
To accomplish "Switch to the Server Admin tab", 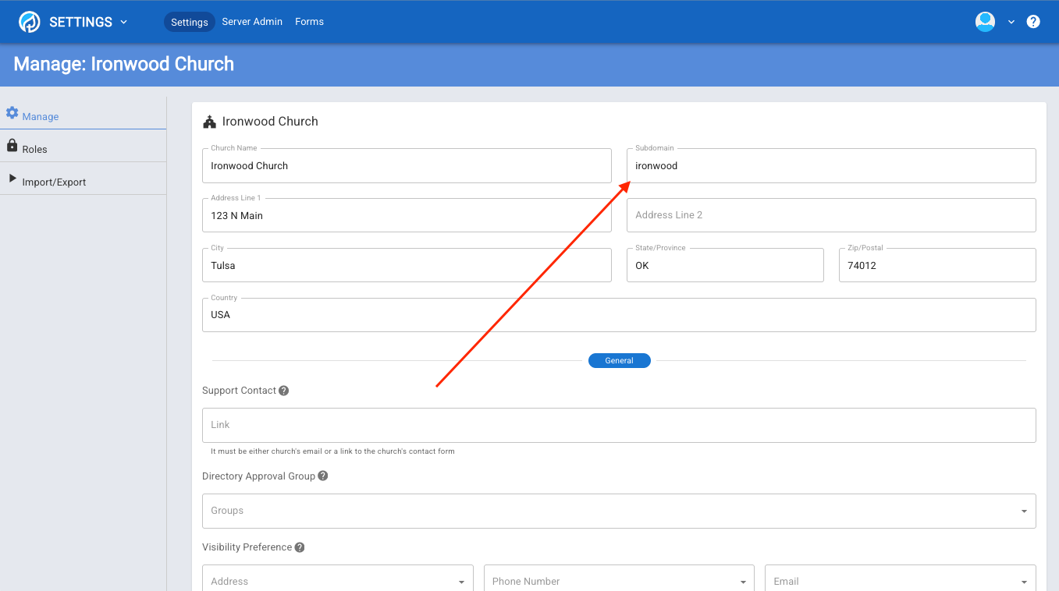I will click(x=252, y=22).
